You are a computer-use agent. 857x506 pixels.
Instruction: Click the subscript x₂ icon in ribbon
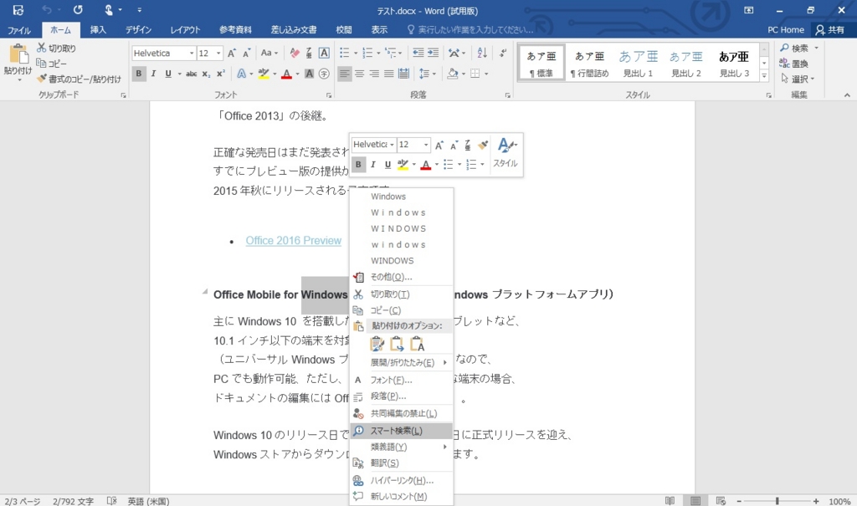click(206, 74)
